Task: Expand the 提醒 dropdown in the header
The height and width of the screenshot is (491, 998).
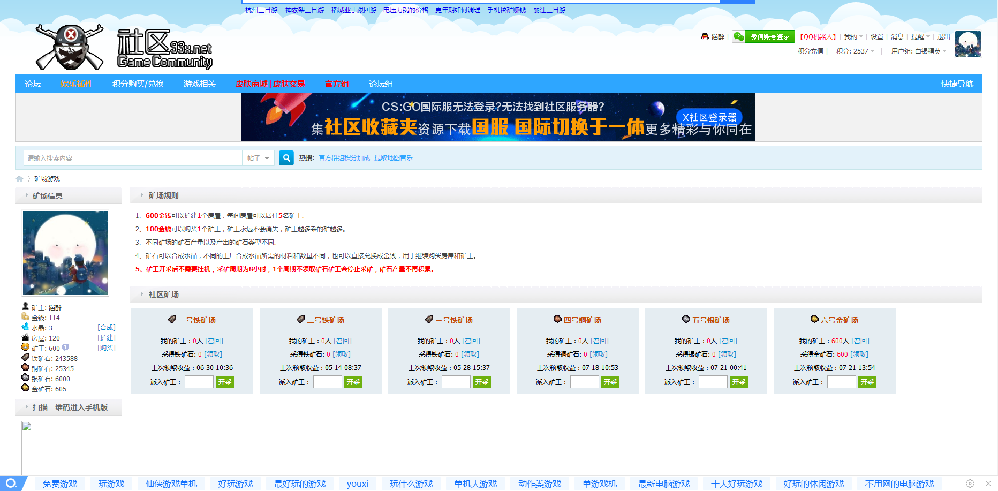Action: [x=919, y=36]
